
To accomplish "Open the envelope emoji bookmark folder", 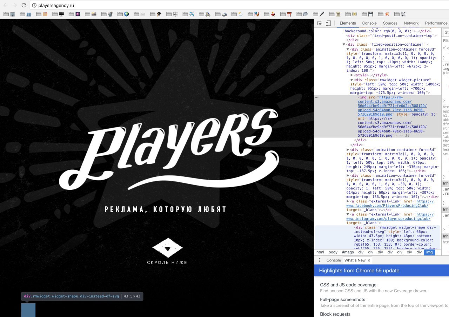I will click(x=140, y=14).
